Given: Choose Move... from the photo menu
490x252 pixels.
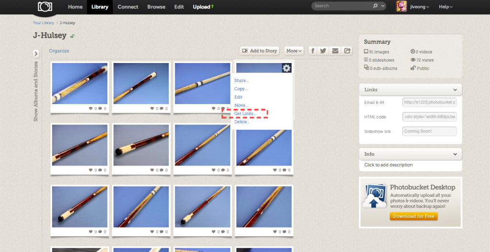Looking at the screenshot, I should pos(241,105).
